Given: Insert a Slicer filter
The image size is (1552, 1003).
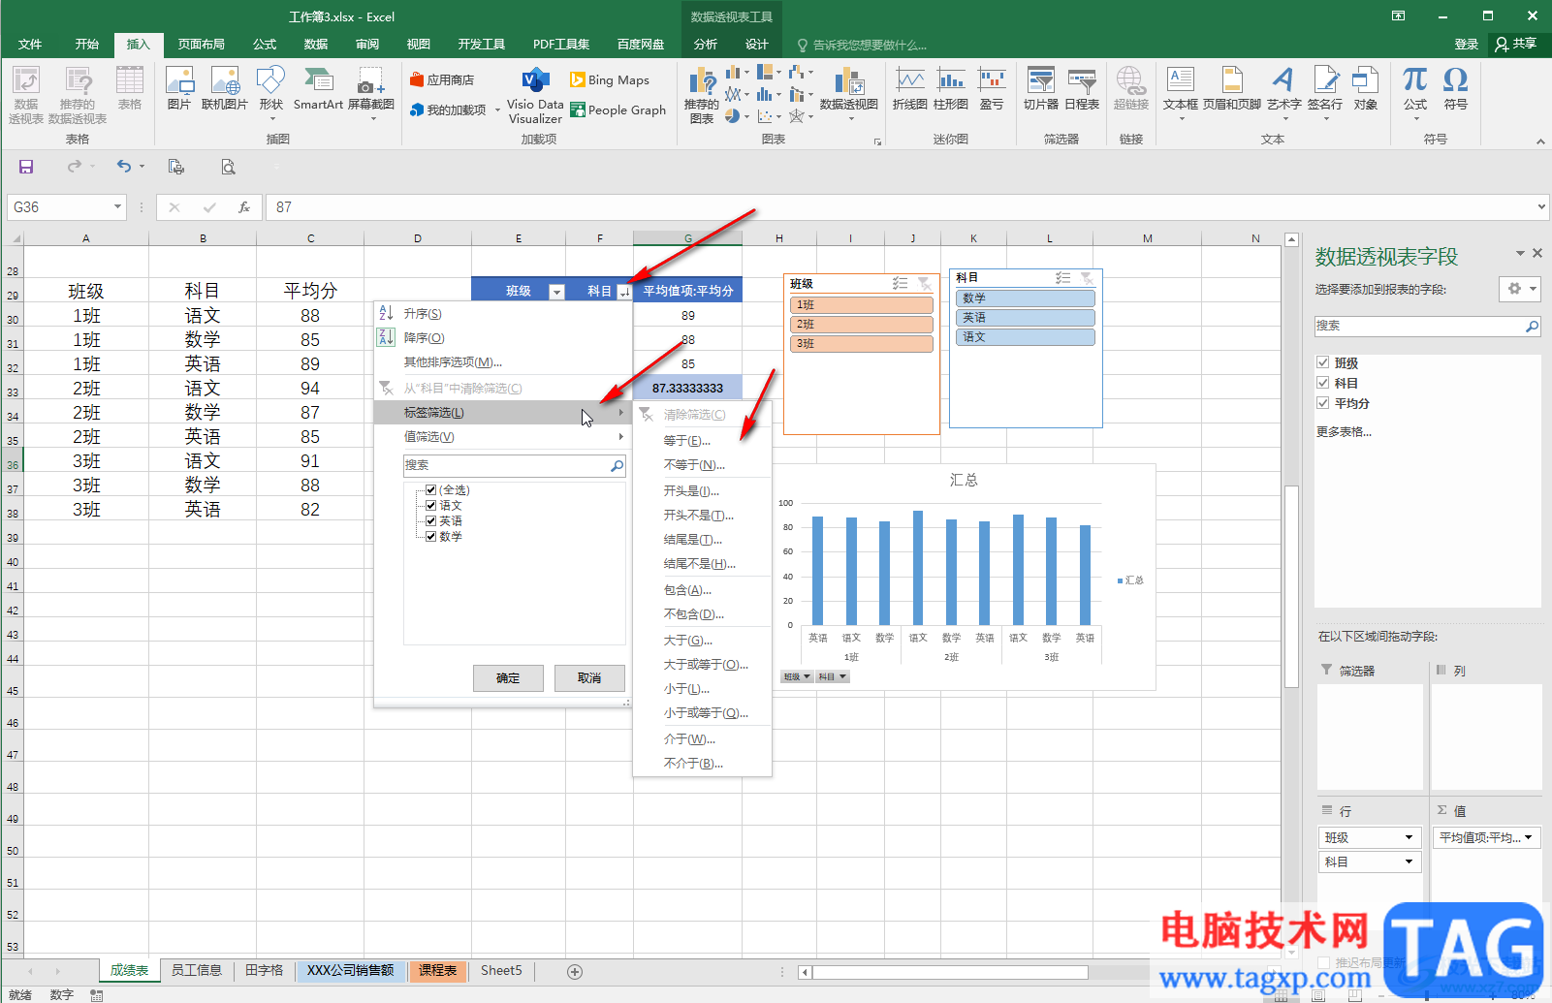Looking at the screenshot, I should click(1041, 88).
